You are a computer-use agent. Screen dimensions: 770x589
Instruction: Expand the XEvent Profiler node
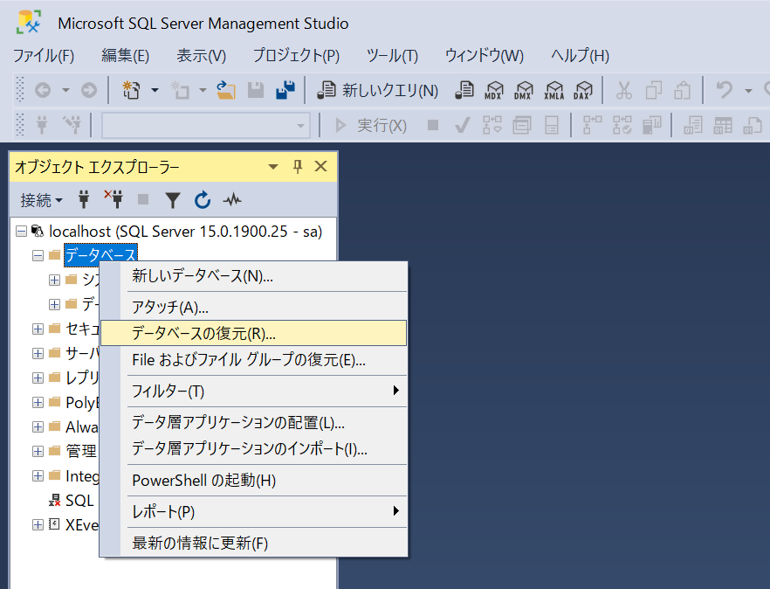[x=38, y=524]
